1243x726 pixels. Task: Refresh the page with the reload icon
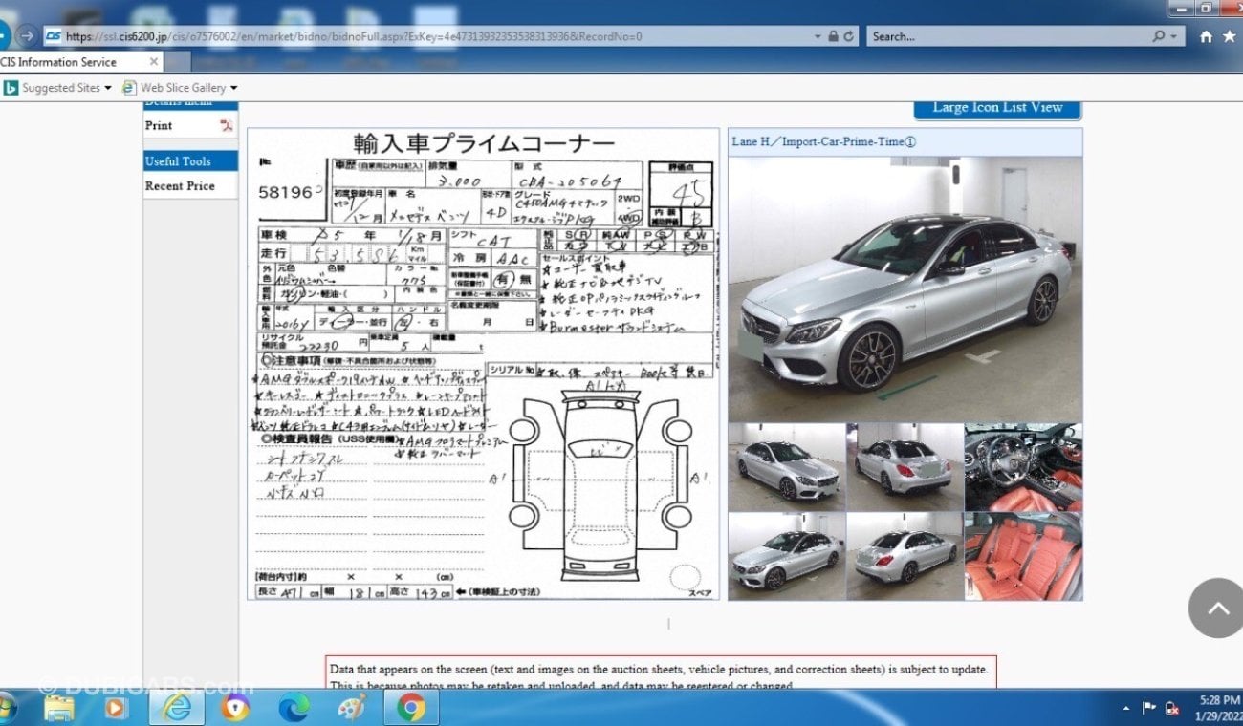point(849,36)
